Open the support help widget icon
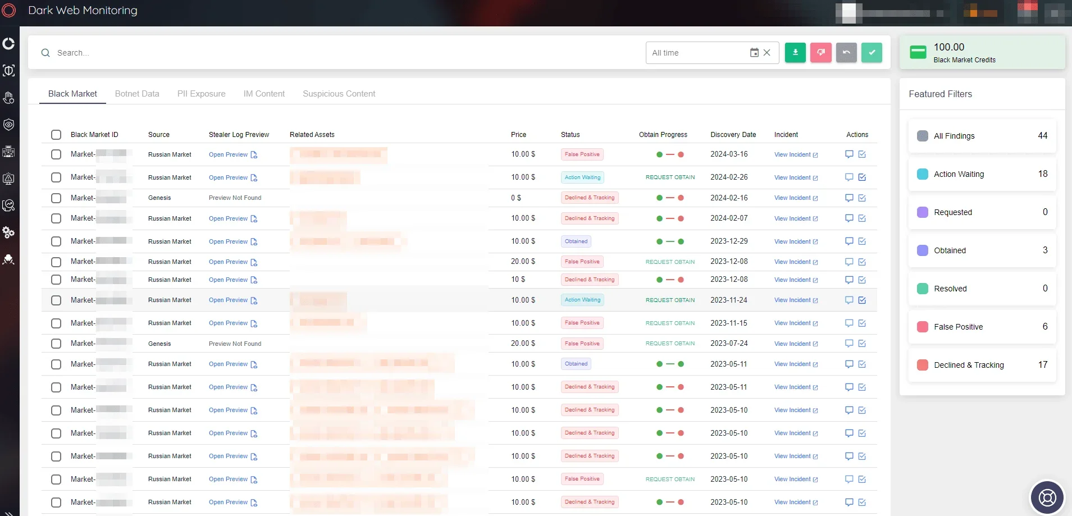Viewport: 1072px width, 516px height. coord(1047,497)
